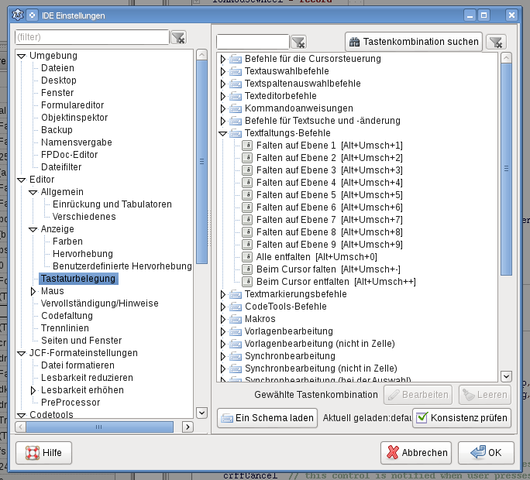
Task: Click the clear filter icon beside the command search field
Action: point(298,42)
